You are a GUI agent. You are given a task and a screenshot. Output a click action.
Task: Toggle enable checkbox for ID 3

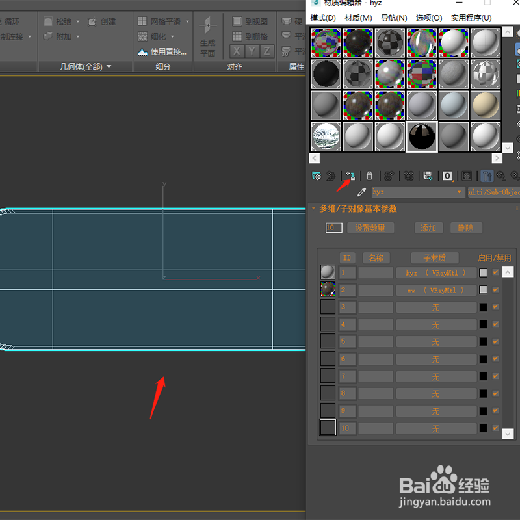point(495,307)
